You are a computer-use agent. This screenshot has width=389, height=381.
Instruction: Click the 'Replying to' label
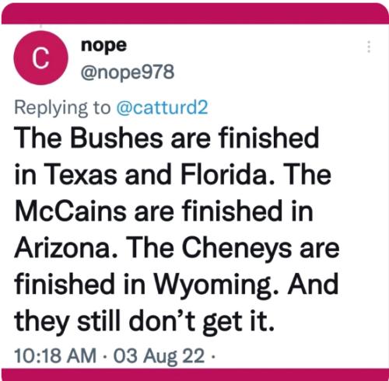coord(62,108)
